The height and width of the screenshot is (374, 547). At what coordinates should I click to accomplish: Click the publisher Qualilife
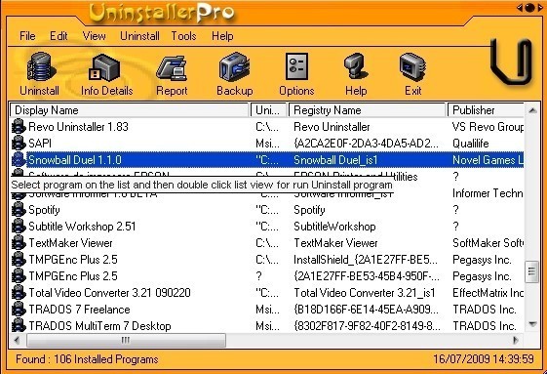tap(470, 143)
